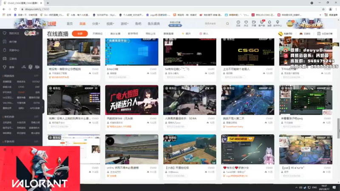Open the CFHD category in sidebar
Viewport: 340px width, 191px height.
21,87
